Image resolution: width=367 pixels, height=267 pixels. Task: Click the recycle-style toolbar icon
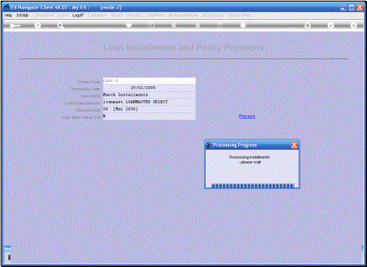[308, 25]
